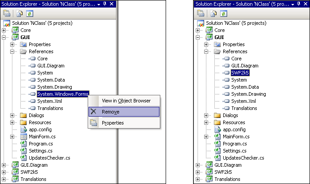Select UpdatesChecker.cs in left panel
310x184 pixels.
point(50,158)
